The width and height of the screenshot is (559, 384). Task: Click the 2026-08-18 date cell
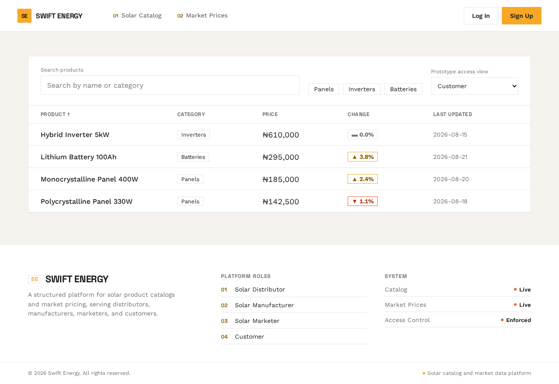point(450,201)
